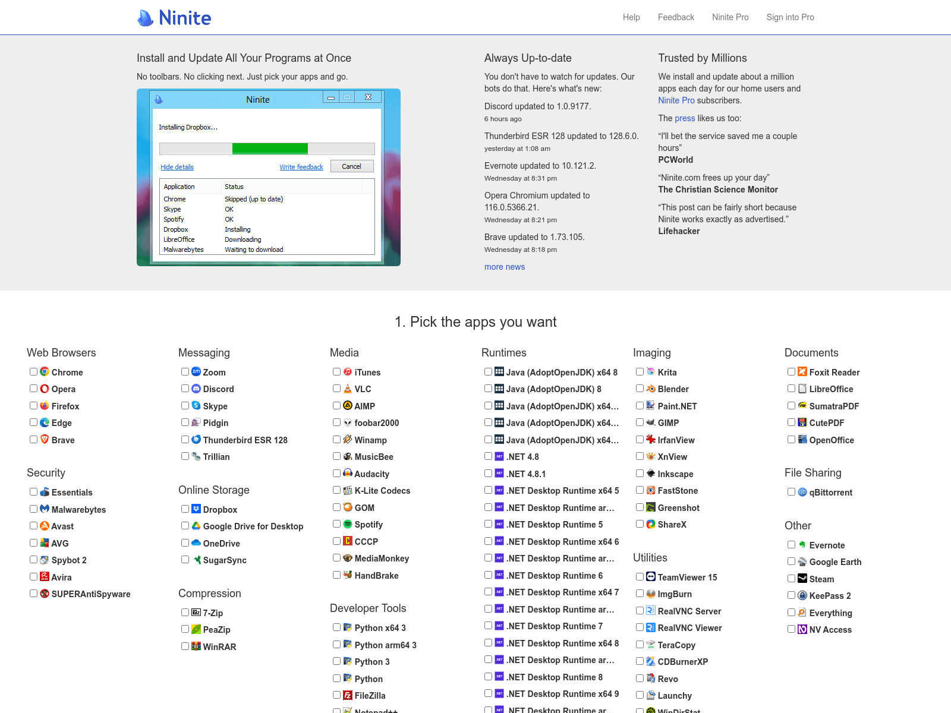Image resolution: width=951 pixels, height=713 pixels.
Task: Click the RealVNC Server label
Action: tap(689, 611)
